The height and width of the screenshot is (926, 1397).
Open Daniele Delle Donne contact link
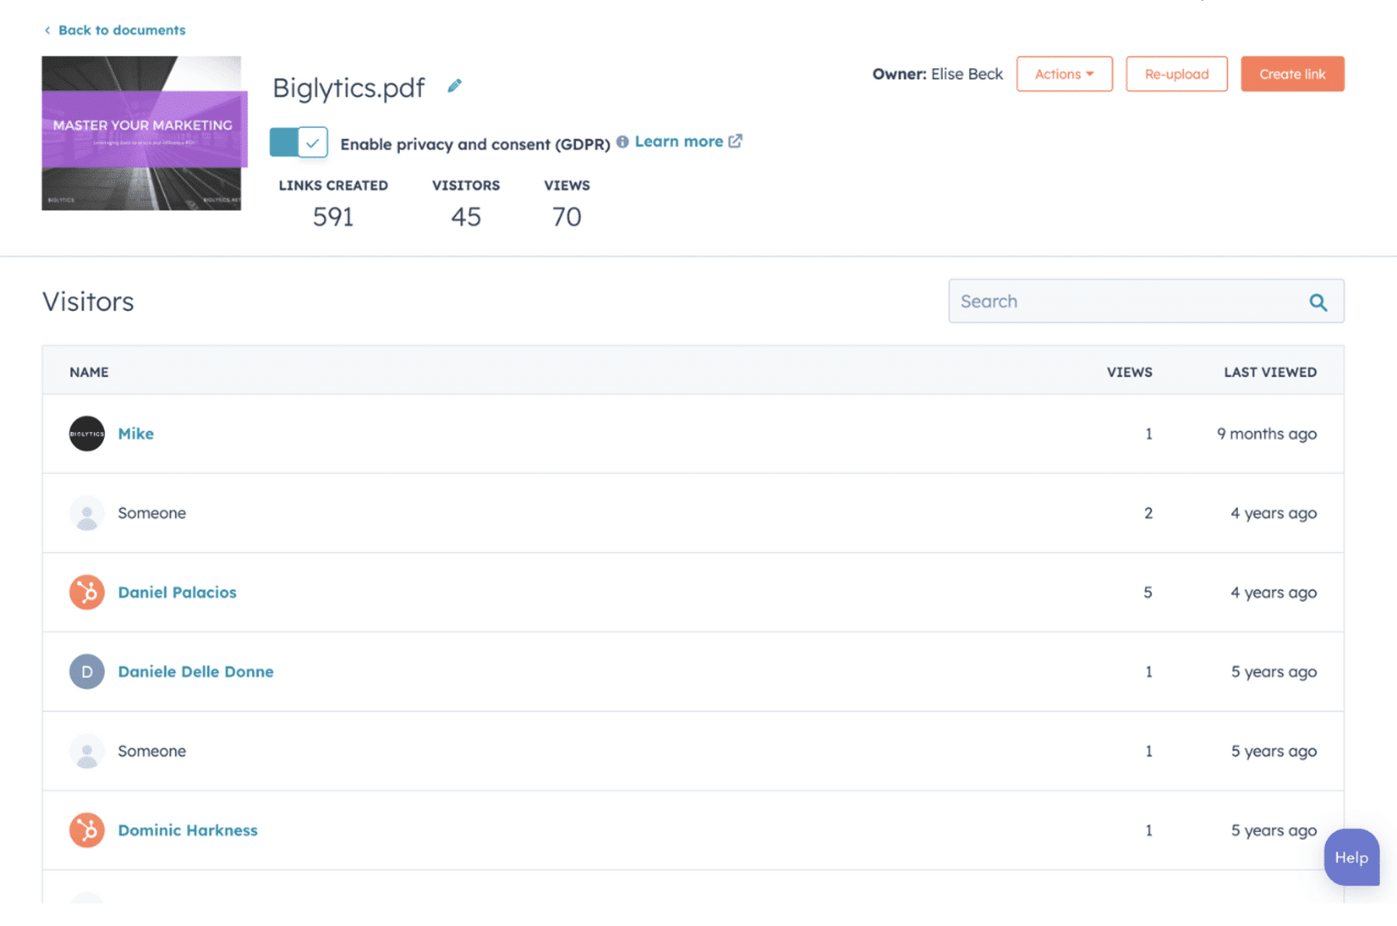click(195, 672)
